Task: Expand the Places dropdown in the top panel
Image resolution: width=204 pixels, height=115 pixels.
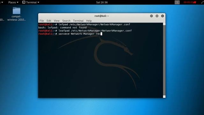Action: tap(13, 2)
